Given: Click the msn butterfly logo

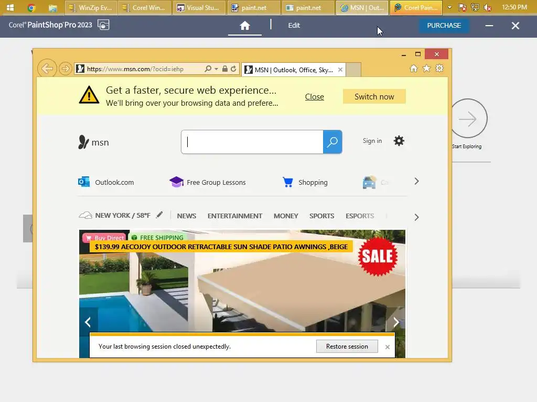Looking at the screenshot, I should [x=93, y=142].
